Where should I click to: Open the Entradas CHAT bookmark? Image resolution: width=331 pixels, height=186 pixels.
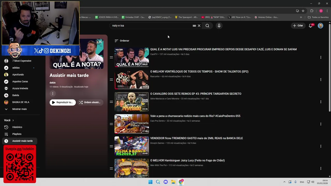pos(133,17)
